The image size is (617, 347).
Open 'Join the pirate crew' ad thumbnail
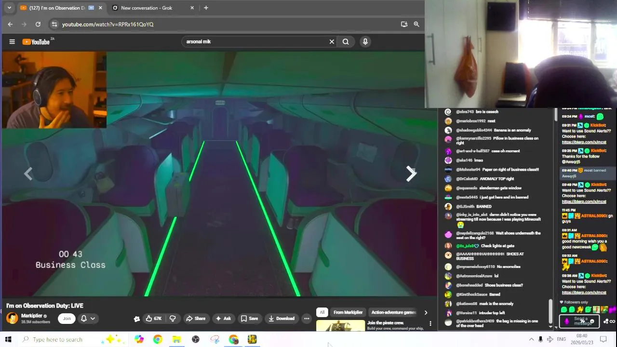point(340,326)
